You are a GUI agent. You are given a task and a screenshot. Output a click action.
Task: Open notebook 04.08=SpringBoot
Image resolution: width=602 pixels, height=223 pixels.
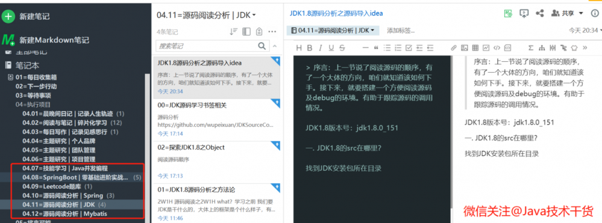click(x=81, y=177)
